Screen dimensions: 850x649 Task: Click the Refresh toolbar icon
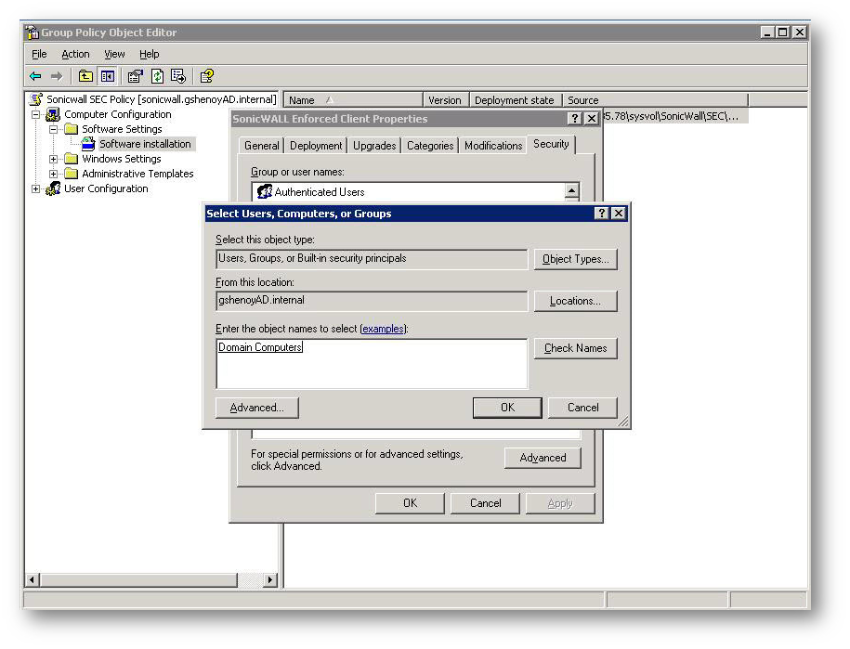click(157, 76)
